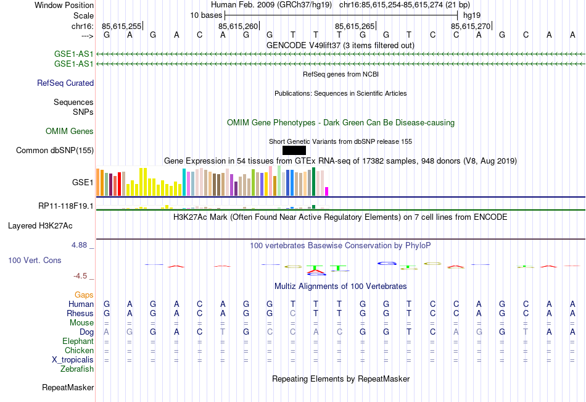This screenshot has width=586, height=402.
Task: Open the OMIM Gene Phenotypes track title
Action: (x=340, y=122)
